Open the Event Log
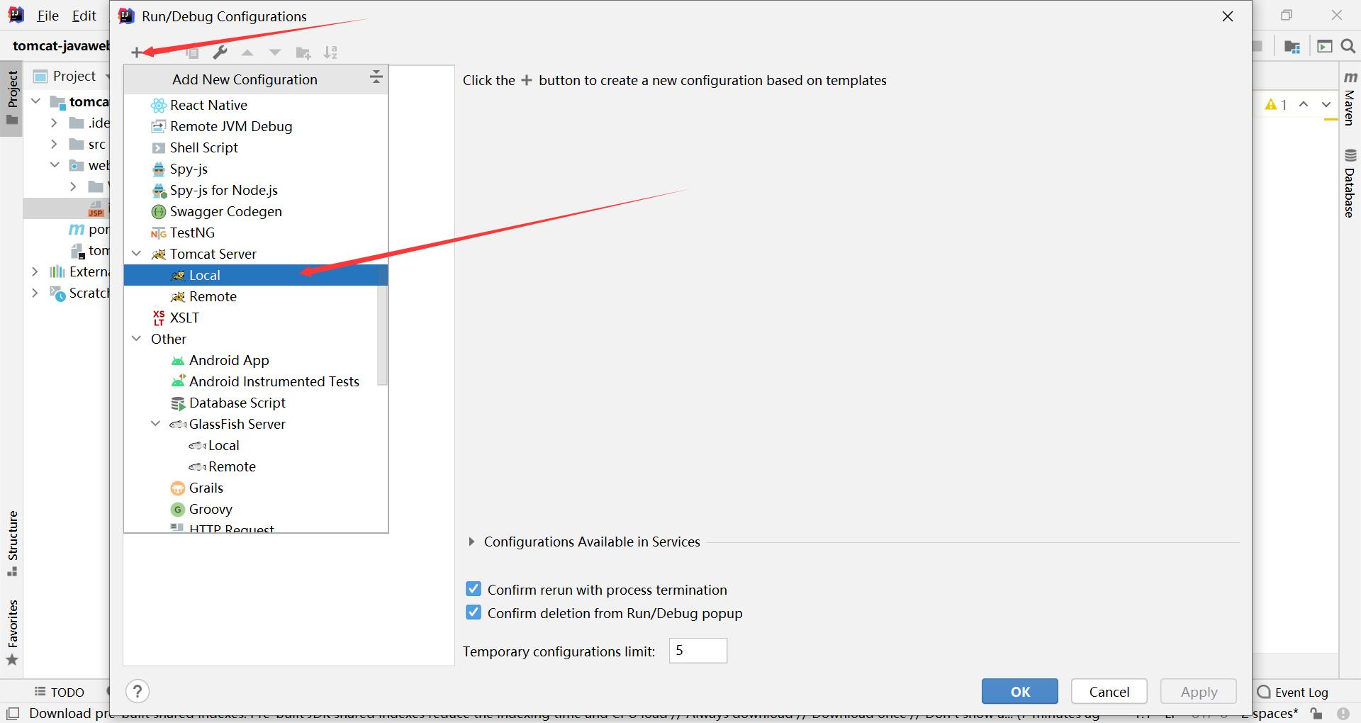Viewport: 1361px width, 723px height. coord(1293,692)
